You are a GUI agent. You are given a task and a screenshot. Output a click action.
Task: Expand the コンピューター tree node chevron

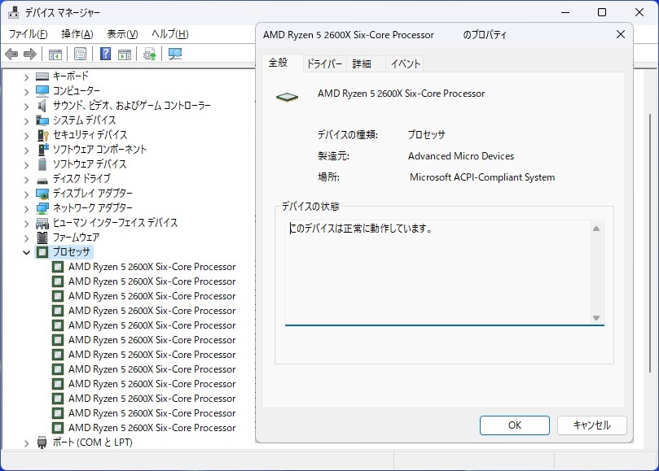coord(27,91)
